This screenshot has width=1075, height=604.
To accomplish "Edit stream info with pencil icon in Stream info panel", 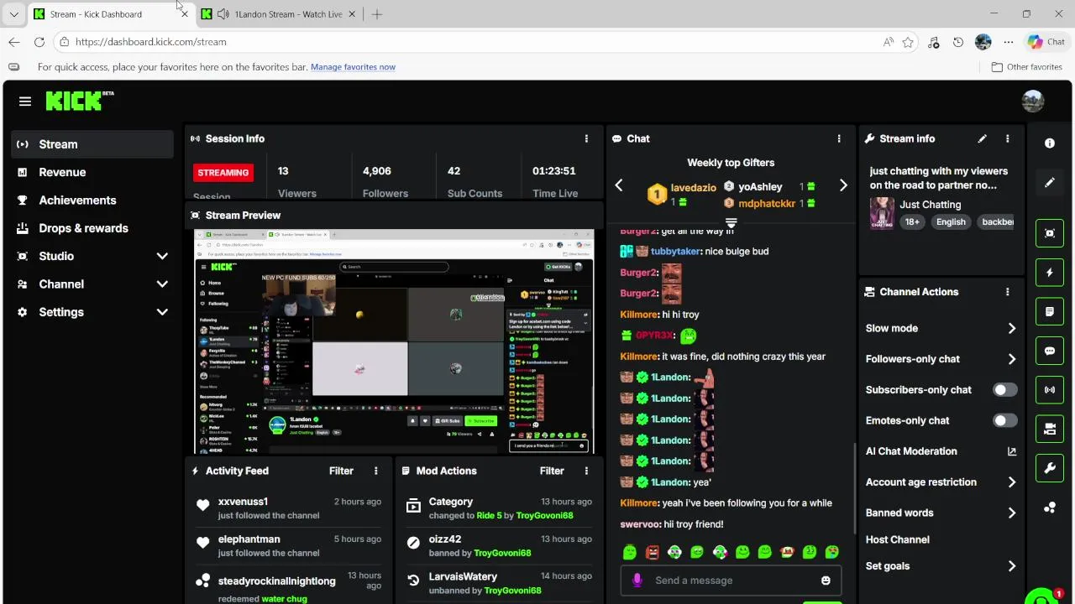I will tap(982, 138).
